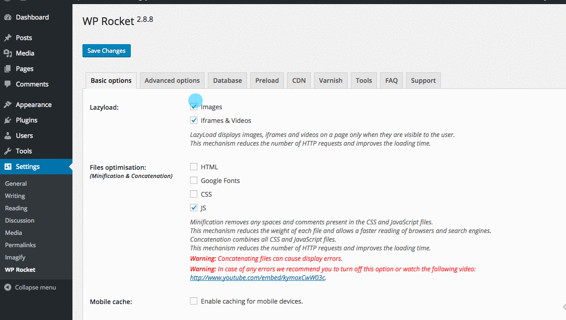Viewport: 566px width, 320px height.
Task: Click the Google Fonts label text
Action: [x=221, y=181]
